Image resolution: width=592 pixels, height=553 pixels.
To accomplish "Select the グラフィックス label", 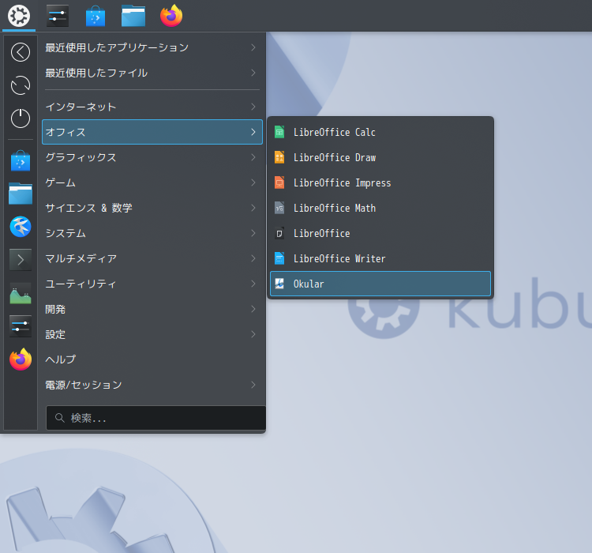I will [x=81, y=157].
